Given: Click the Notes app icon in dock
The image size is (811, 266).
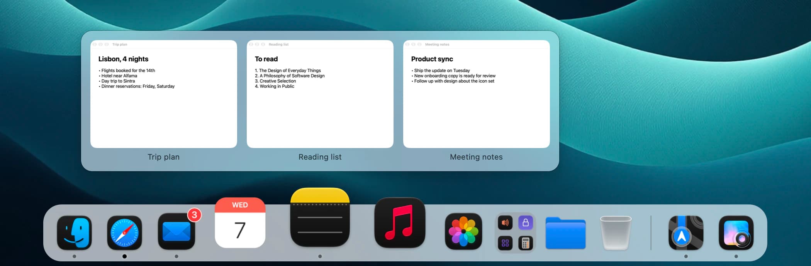Looking at the screenshot, I should pyautogui.click(x=320, y=217).
